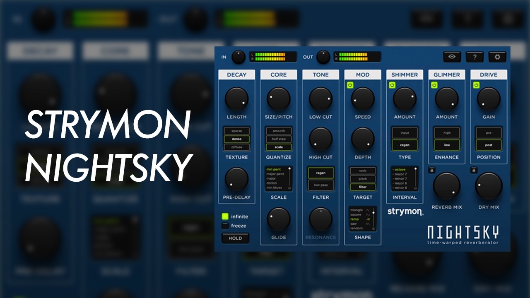
Task: Toggle the DRIVE section power button
Action: pos(476,85)
